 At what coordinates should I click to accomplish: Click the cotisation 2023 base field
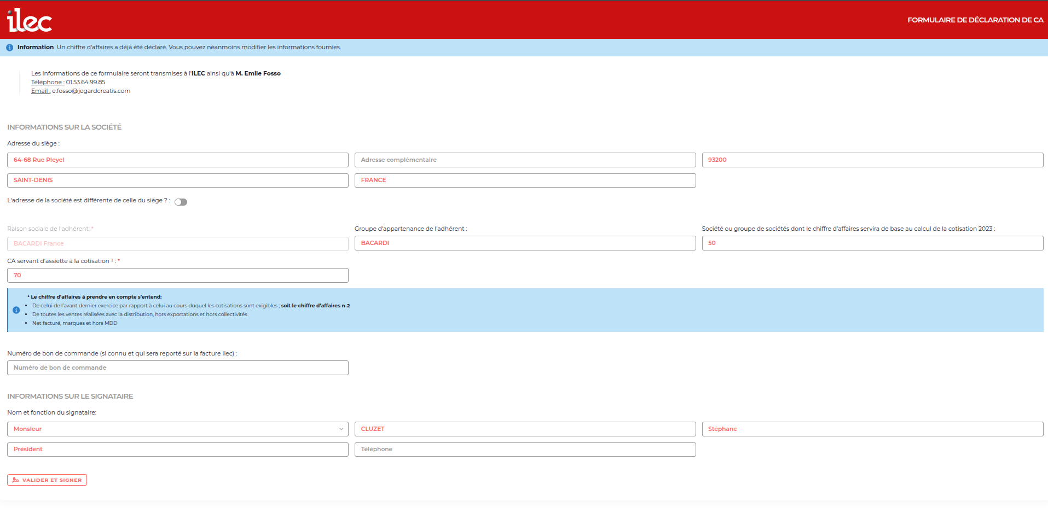click(872, 243)
